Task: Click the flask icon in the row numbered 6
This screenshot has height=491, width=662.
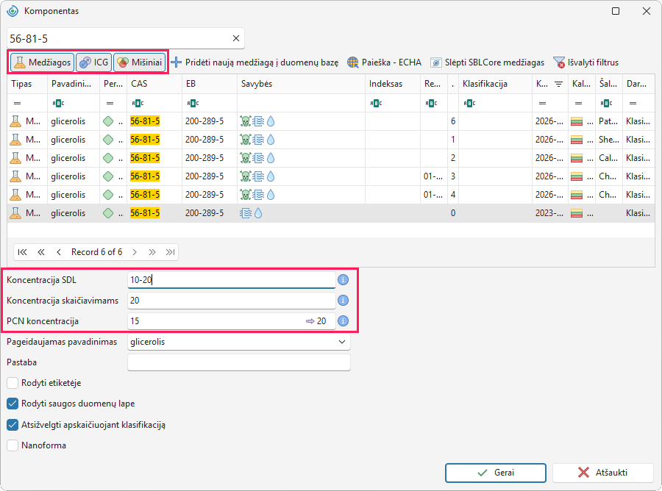Action: click(x=15, y=121)
